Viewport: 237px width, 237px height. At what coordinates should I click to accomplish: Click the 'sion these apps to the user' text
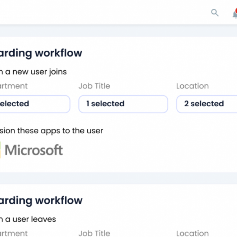51,131
